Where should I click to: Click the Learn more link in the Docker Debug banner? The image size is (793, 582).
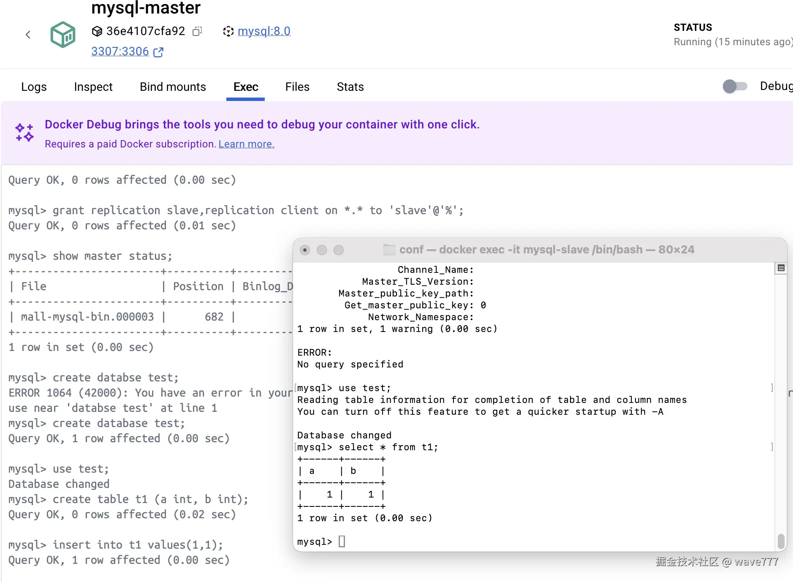pyautogui.click(x=247, y=144)
